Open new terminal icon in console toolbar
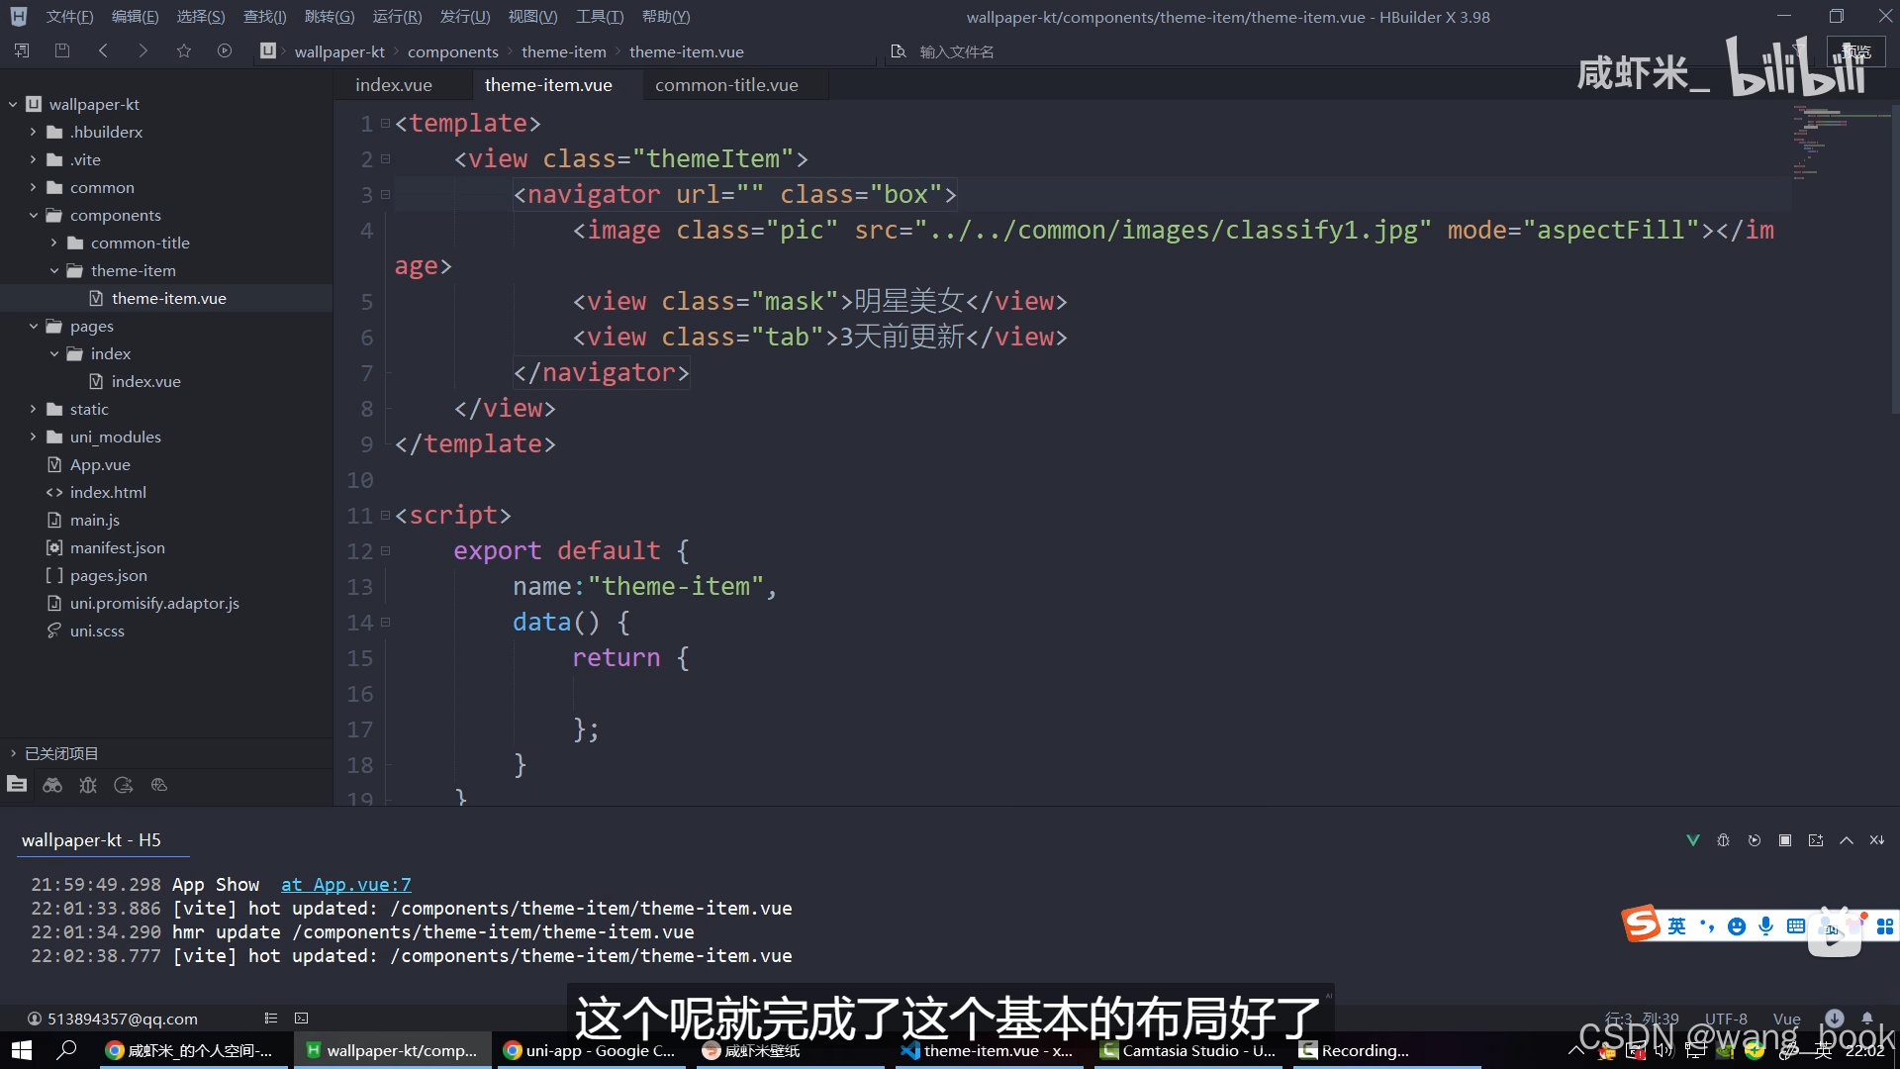 click(1816, 840)
